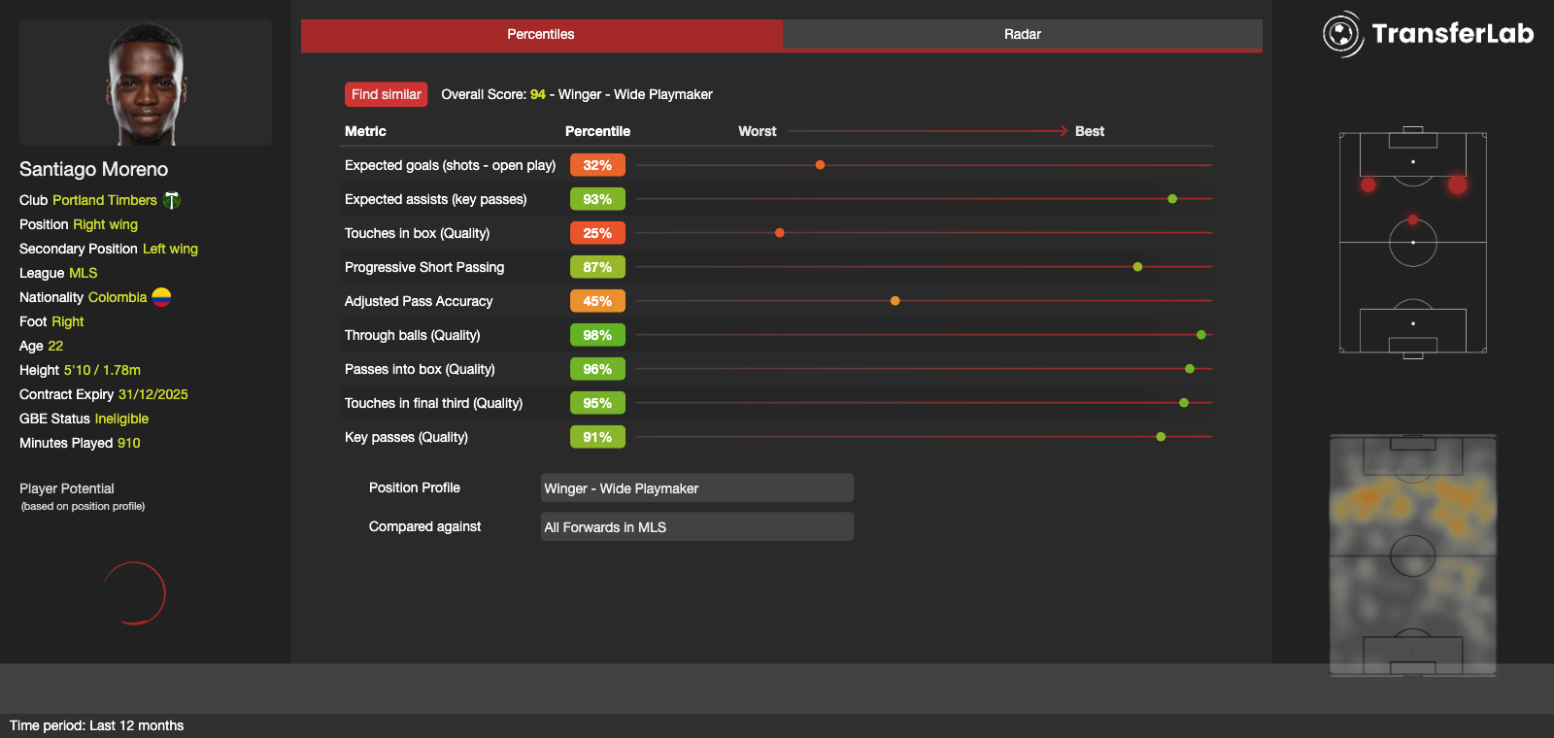Click the Colombia nationality link

point(118,297)
